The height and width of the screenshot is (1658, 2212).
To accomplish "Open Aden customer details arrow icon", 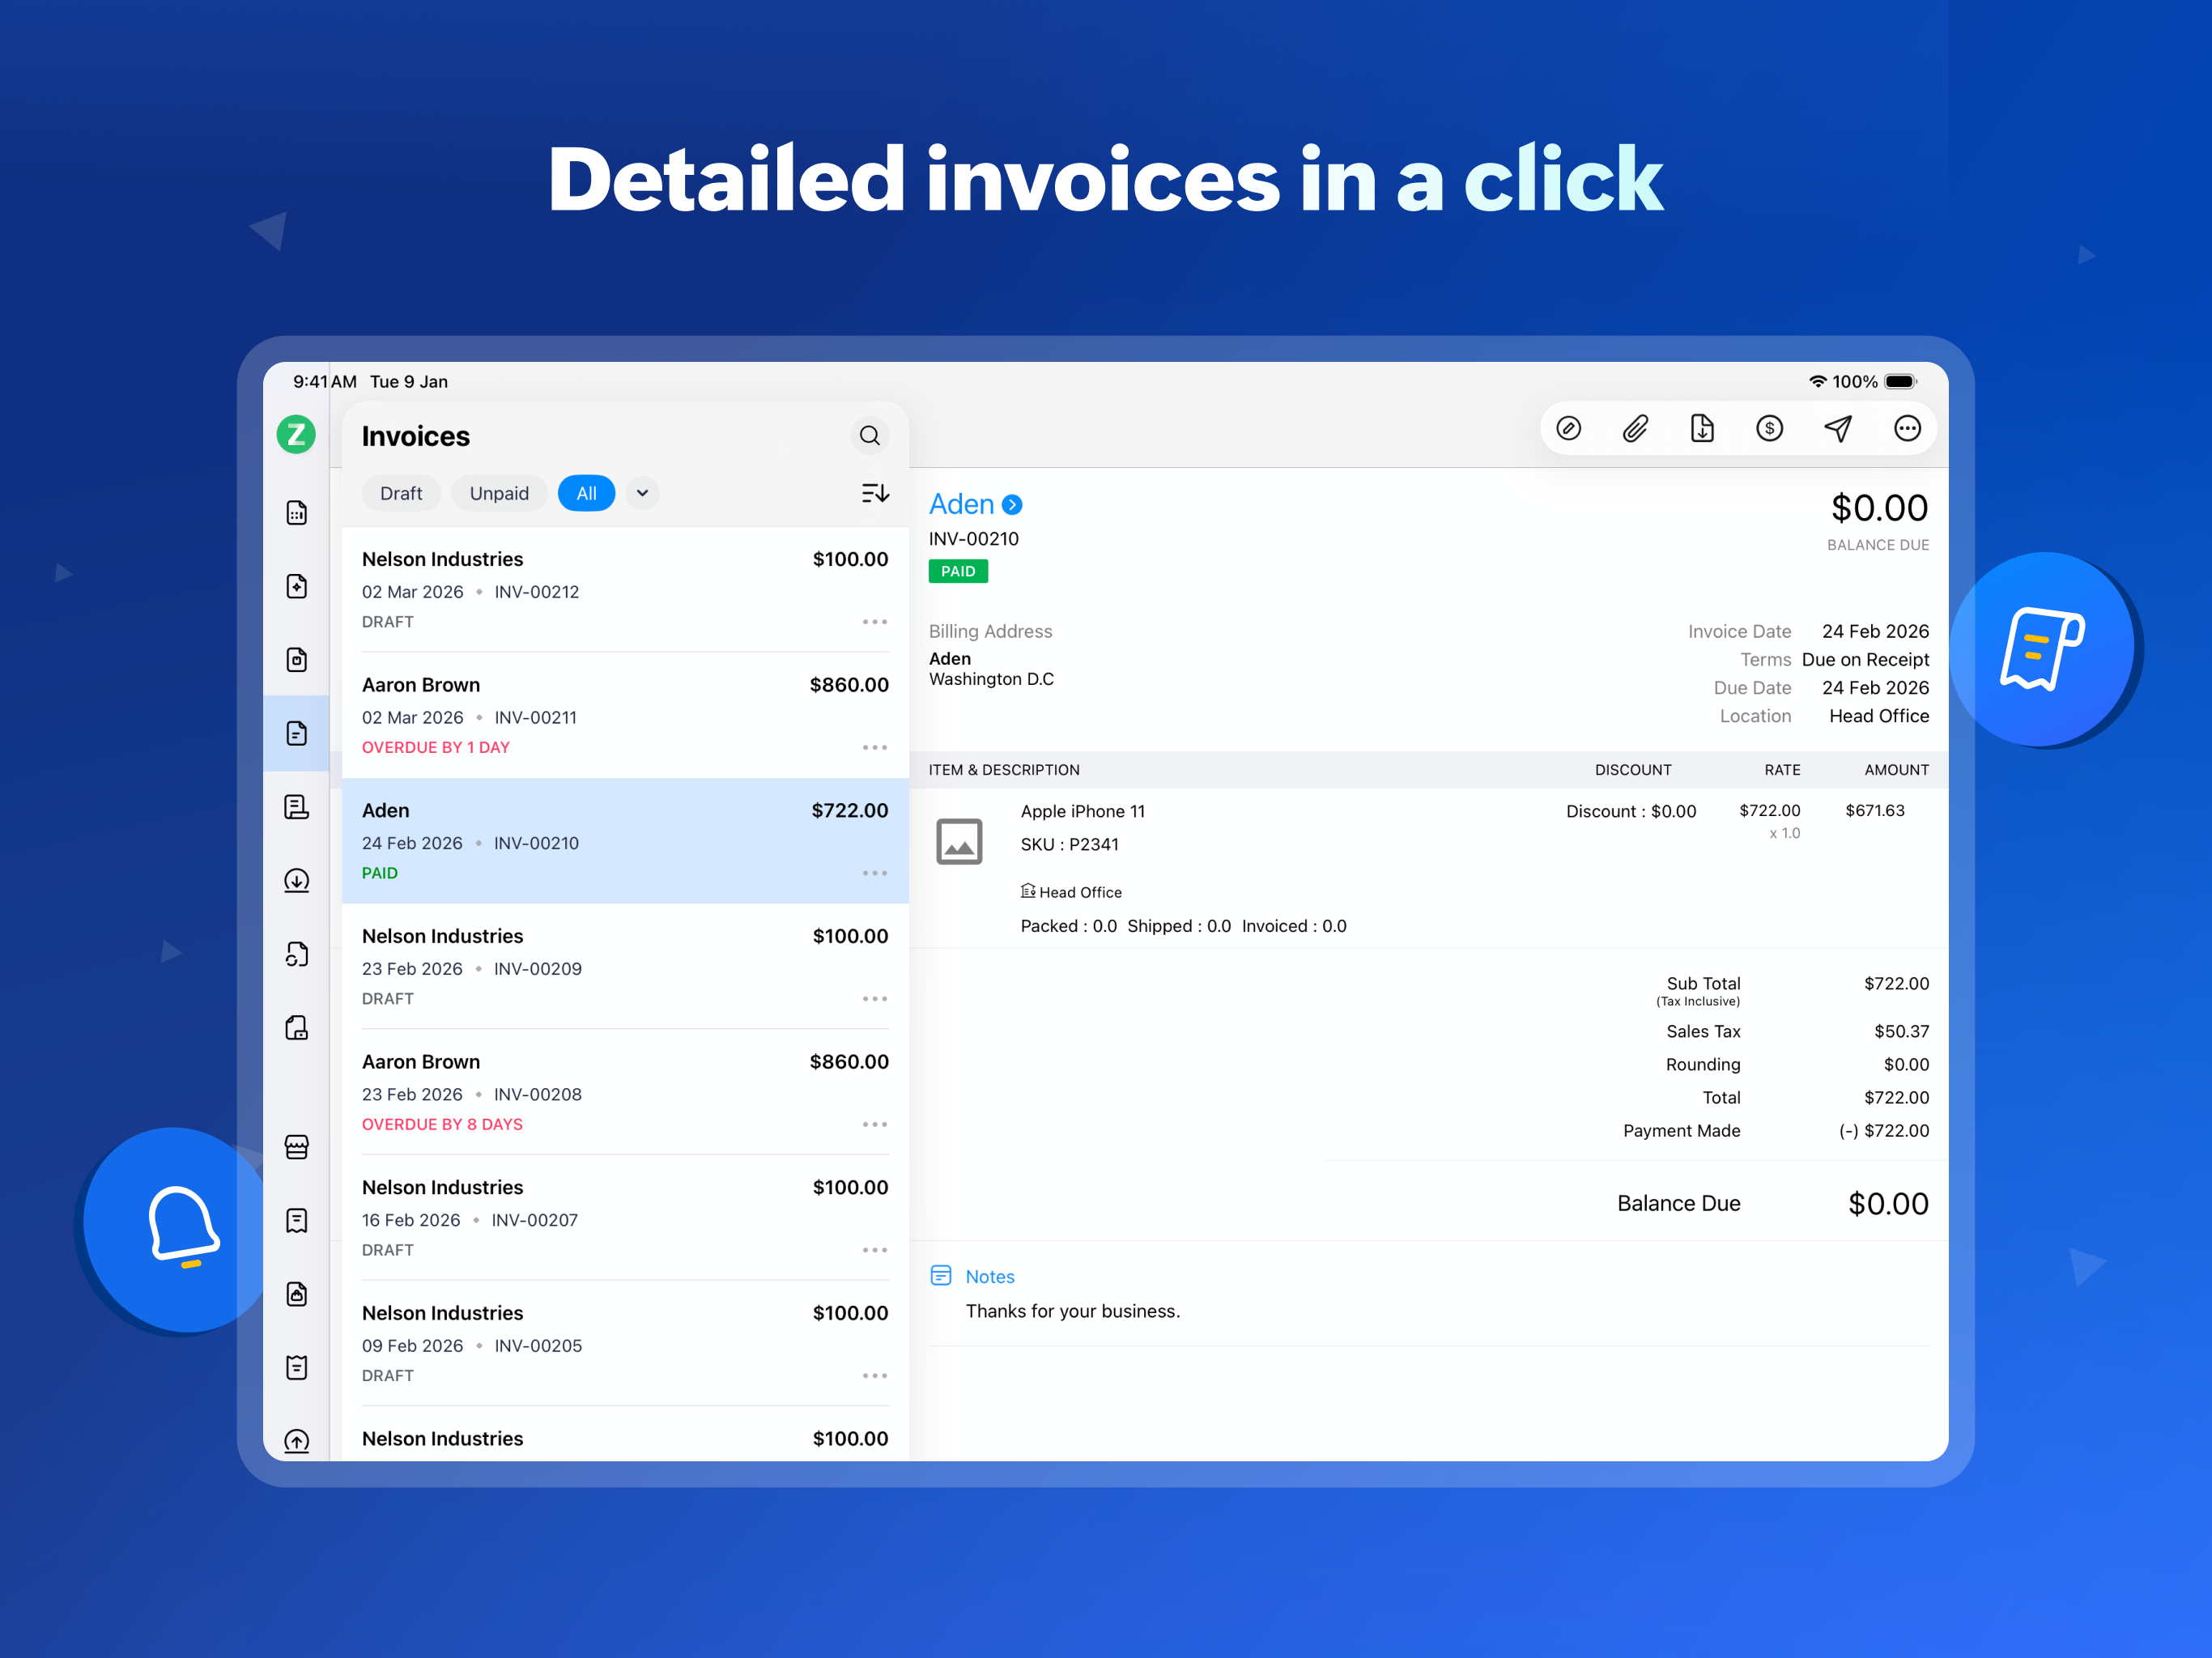I will 1012,505.
